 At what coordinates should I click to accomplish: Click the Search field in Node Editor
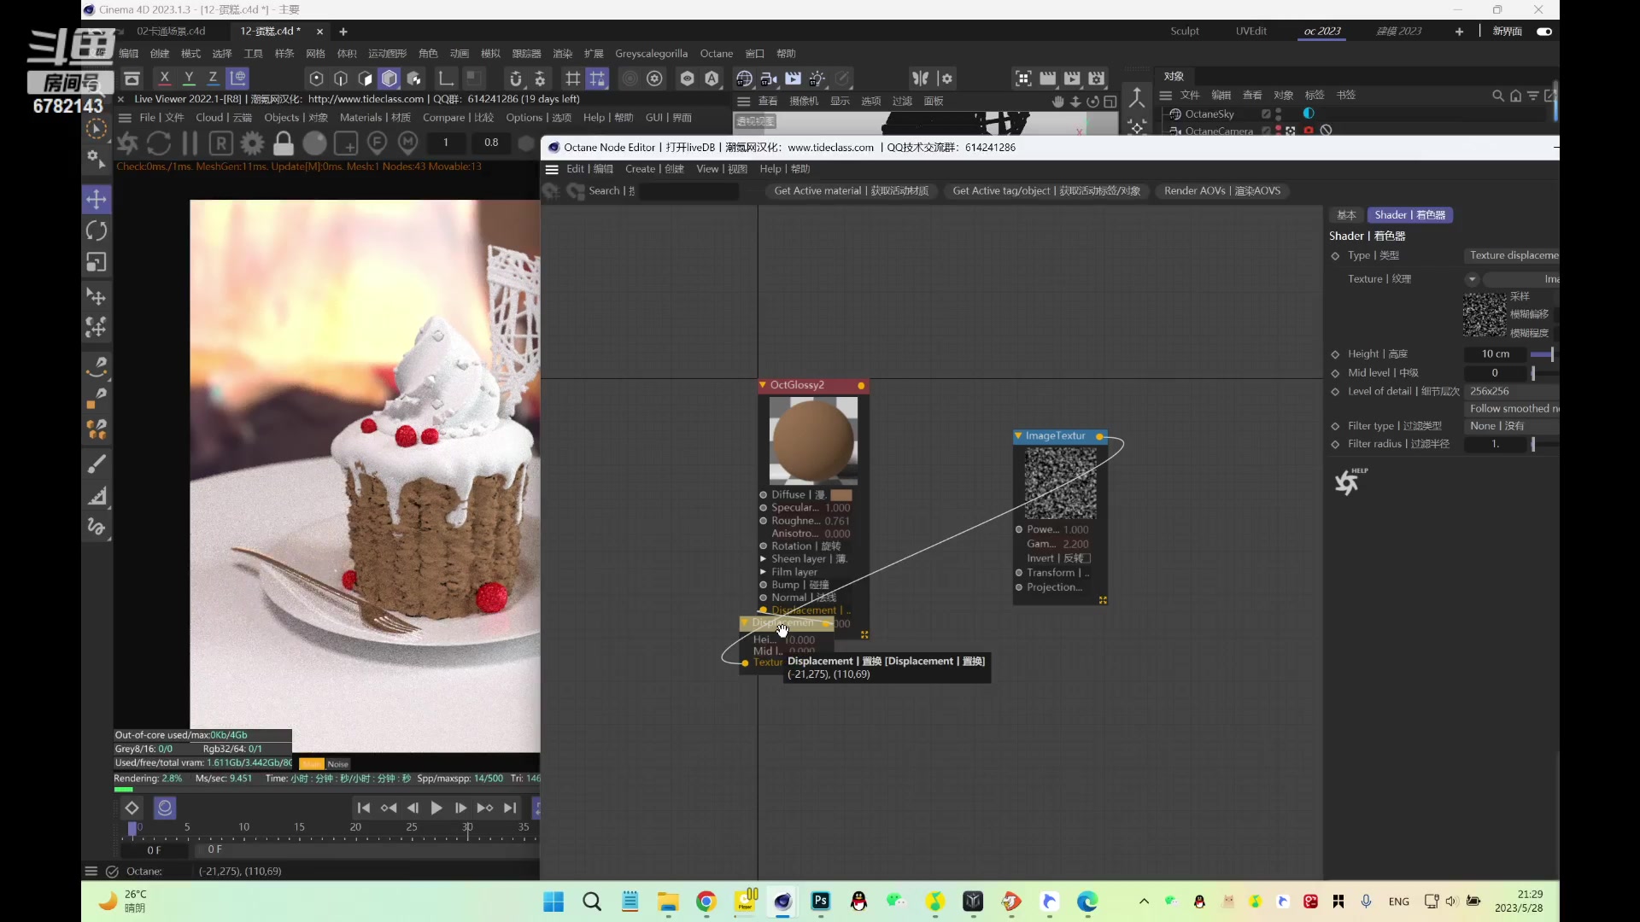689,191
